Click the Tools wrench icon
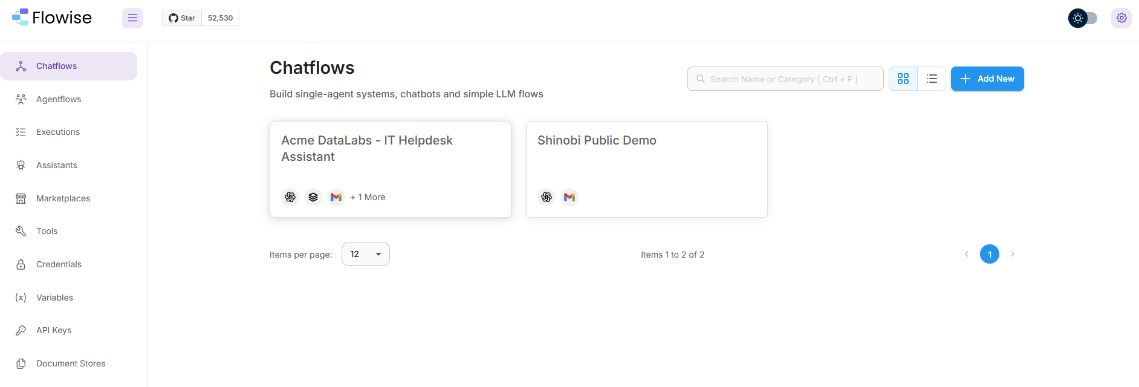Image resolution: width=1139 pixels, height=387 pixels. click(x=21, y=231)
